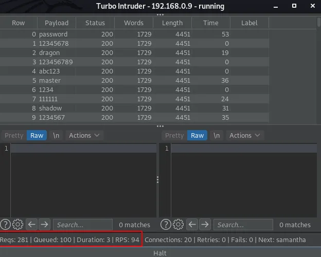Viewport: 321px width, 257px height.
Task: Click the Time value 19 for dragon
Action: (225, 53)
